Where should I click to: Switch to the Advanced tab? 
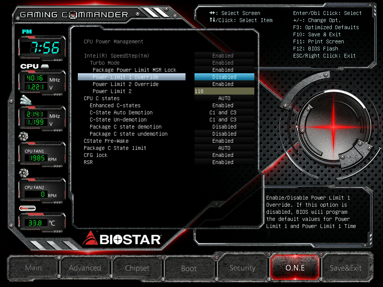85,268
